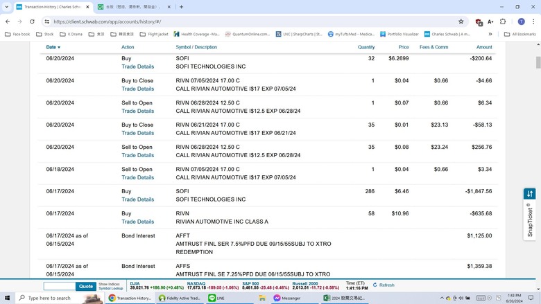Open the SnapTicket side panel
Image resolution: width=541 pixels, height=304 pixels.
[530, 214]
